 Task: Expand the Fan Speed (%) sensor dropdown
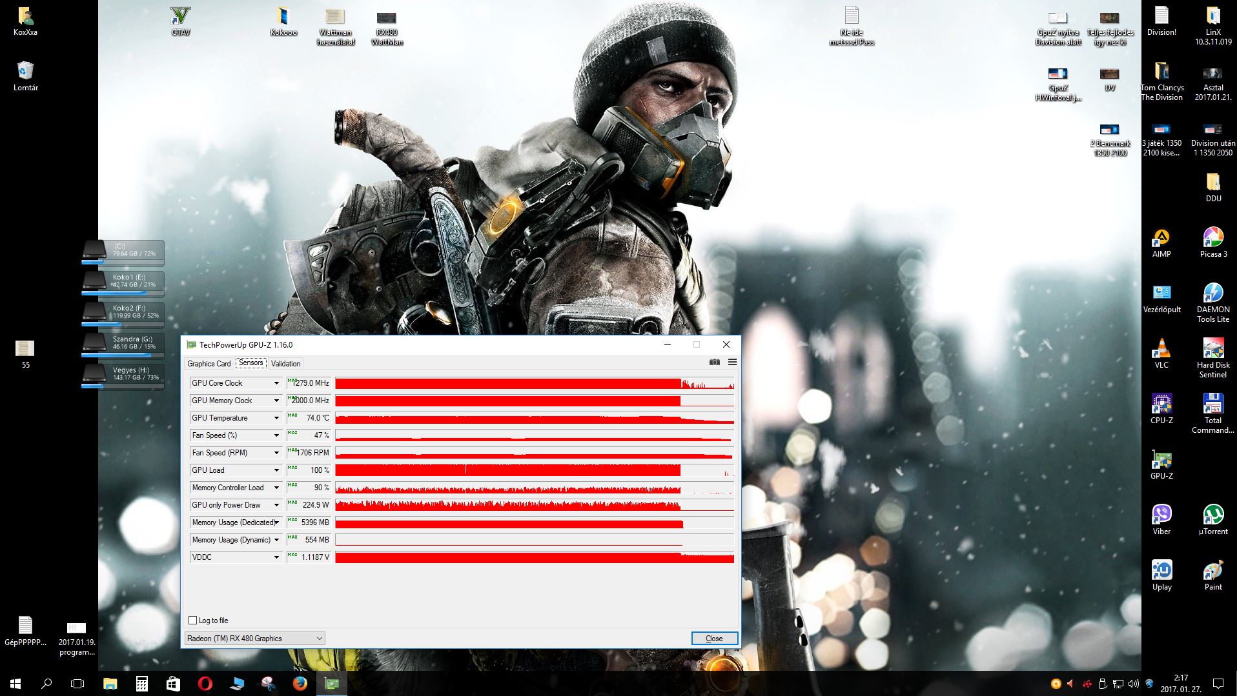click(276, 435)
